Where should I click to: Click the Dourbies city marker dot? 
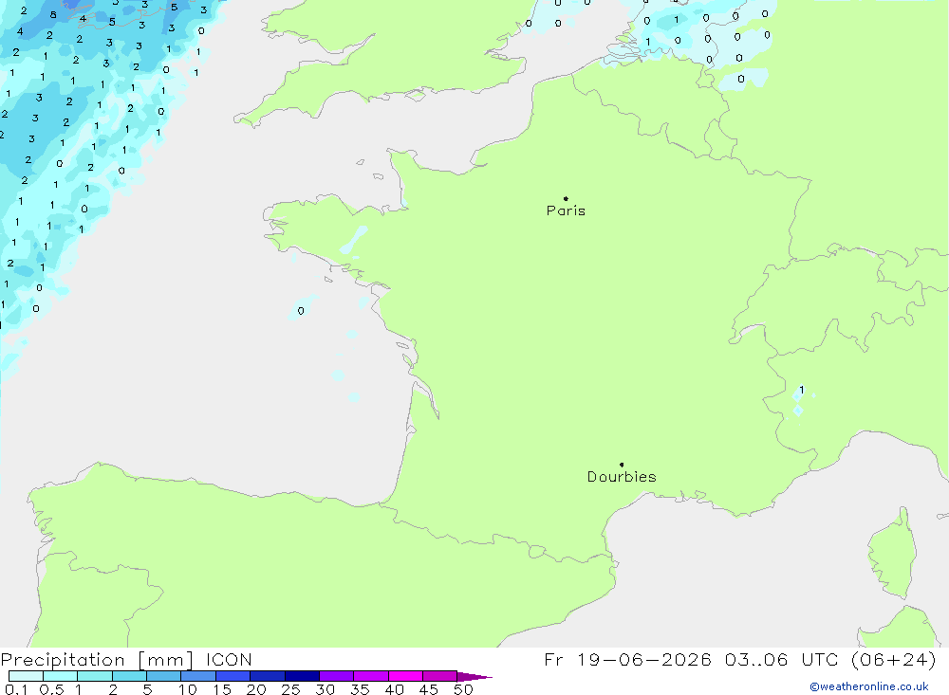[x=622, y=465]
